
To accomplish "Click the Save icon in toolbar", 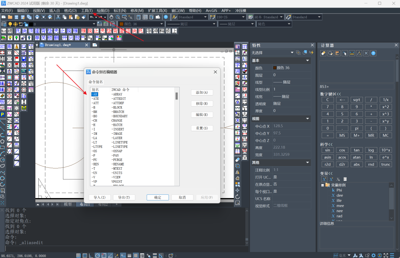I will [16, 17].
